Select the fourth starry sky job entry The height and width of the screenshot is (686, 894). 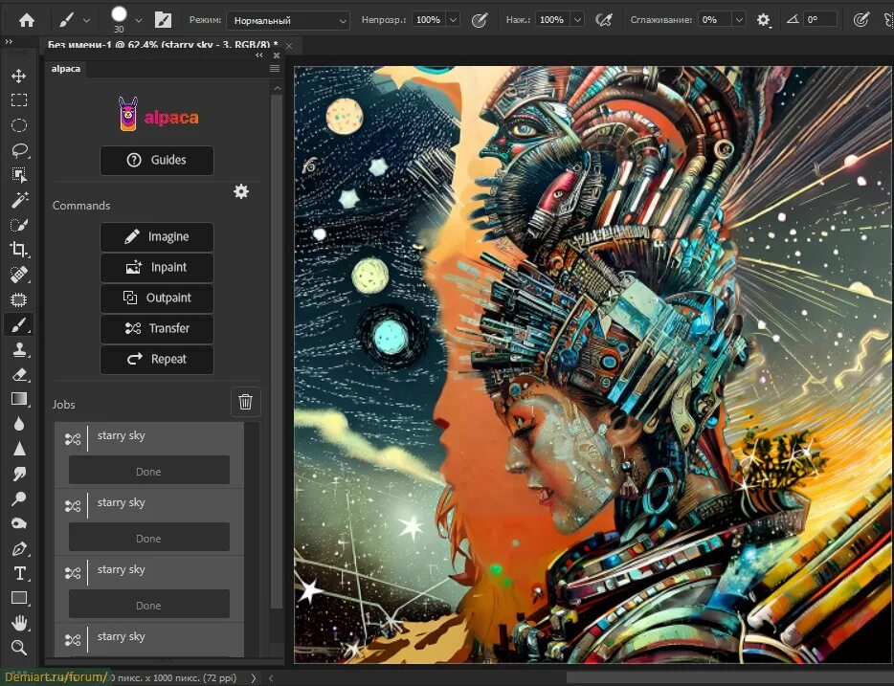click(x=148, y=639)
